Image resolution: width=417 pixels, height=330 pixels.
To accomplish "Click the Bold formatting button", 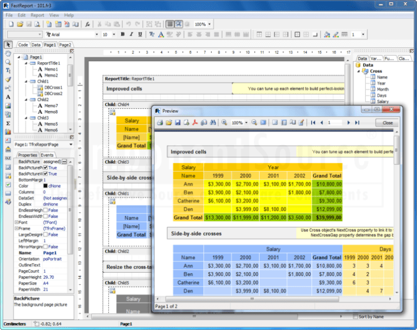I will pyautogui.click(x=123, y=34).
